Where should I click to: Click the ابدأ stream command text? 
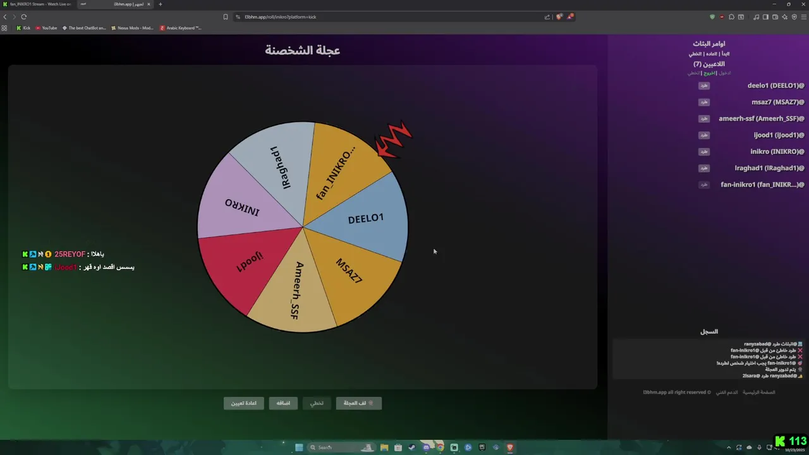[726, 54]
